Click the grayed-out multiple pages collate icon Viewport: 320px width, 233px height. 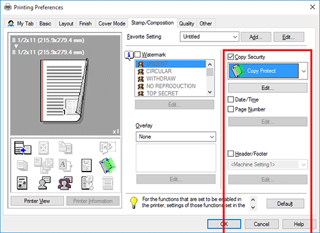point(44,165)
